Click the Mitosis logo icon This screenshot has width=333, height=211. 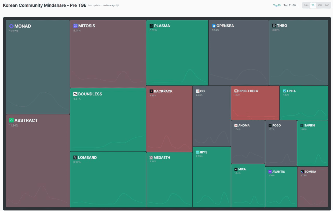tap(75, 26)
